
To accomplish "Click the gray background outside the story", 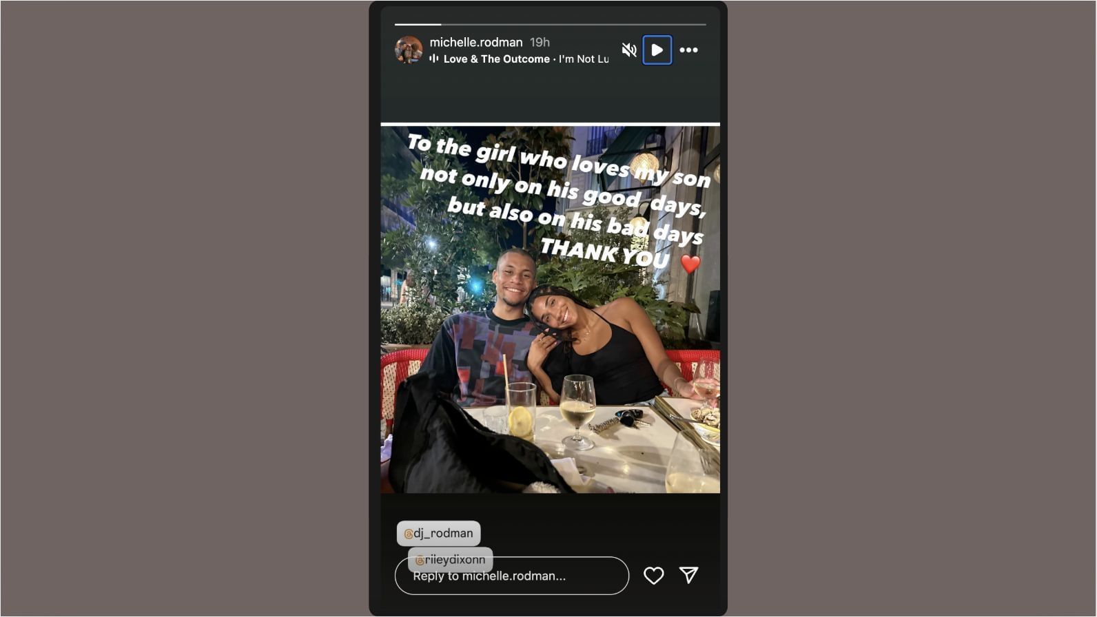I will 186,310.
